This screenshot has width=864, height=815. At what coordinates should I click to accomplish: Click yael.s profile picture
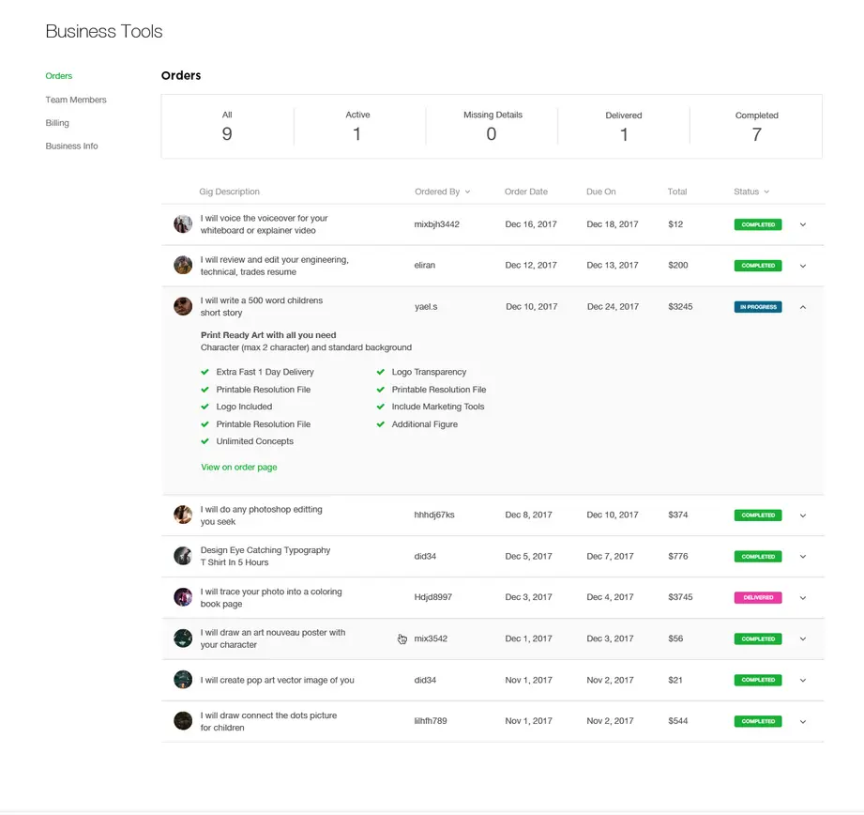182,305
